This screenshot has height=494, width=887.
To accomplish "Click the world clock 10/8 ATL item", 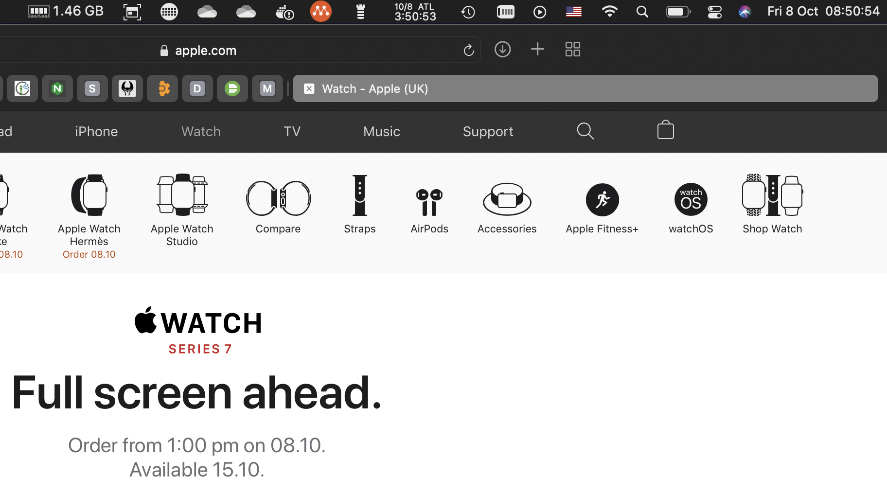I will pyautogui.click(x=415, y=12).
